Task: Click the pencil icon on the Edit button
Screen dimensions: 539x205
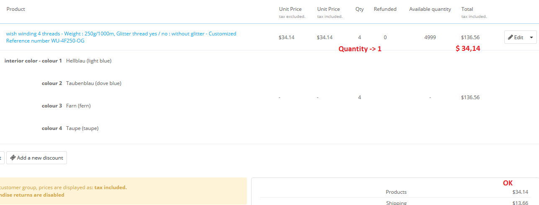Action: pyautogui.click(x=511, y=37)
